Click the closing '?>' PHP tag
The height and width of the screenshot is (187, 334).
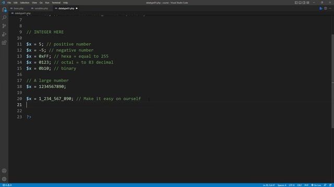pyautogui.click(x=29, y=117)
